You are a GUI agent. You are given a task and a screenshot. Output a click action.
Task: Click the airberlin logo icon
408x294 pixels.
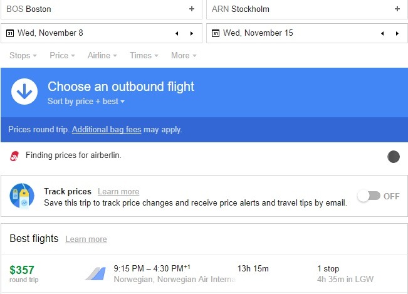click(14, 156)
